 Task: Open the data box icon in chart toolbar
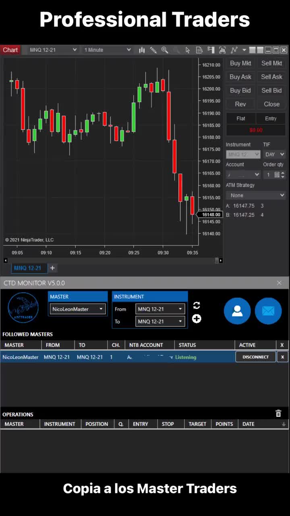click(199, 50)
